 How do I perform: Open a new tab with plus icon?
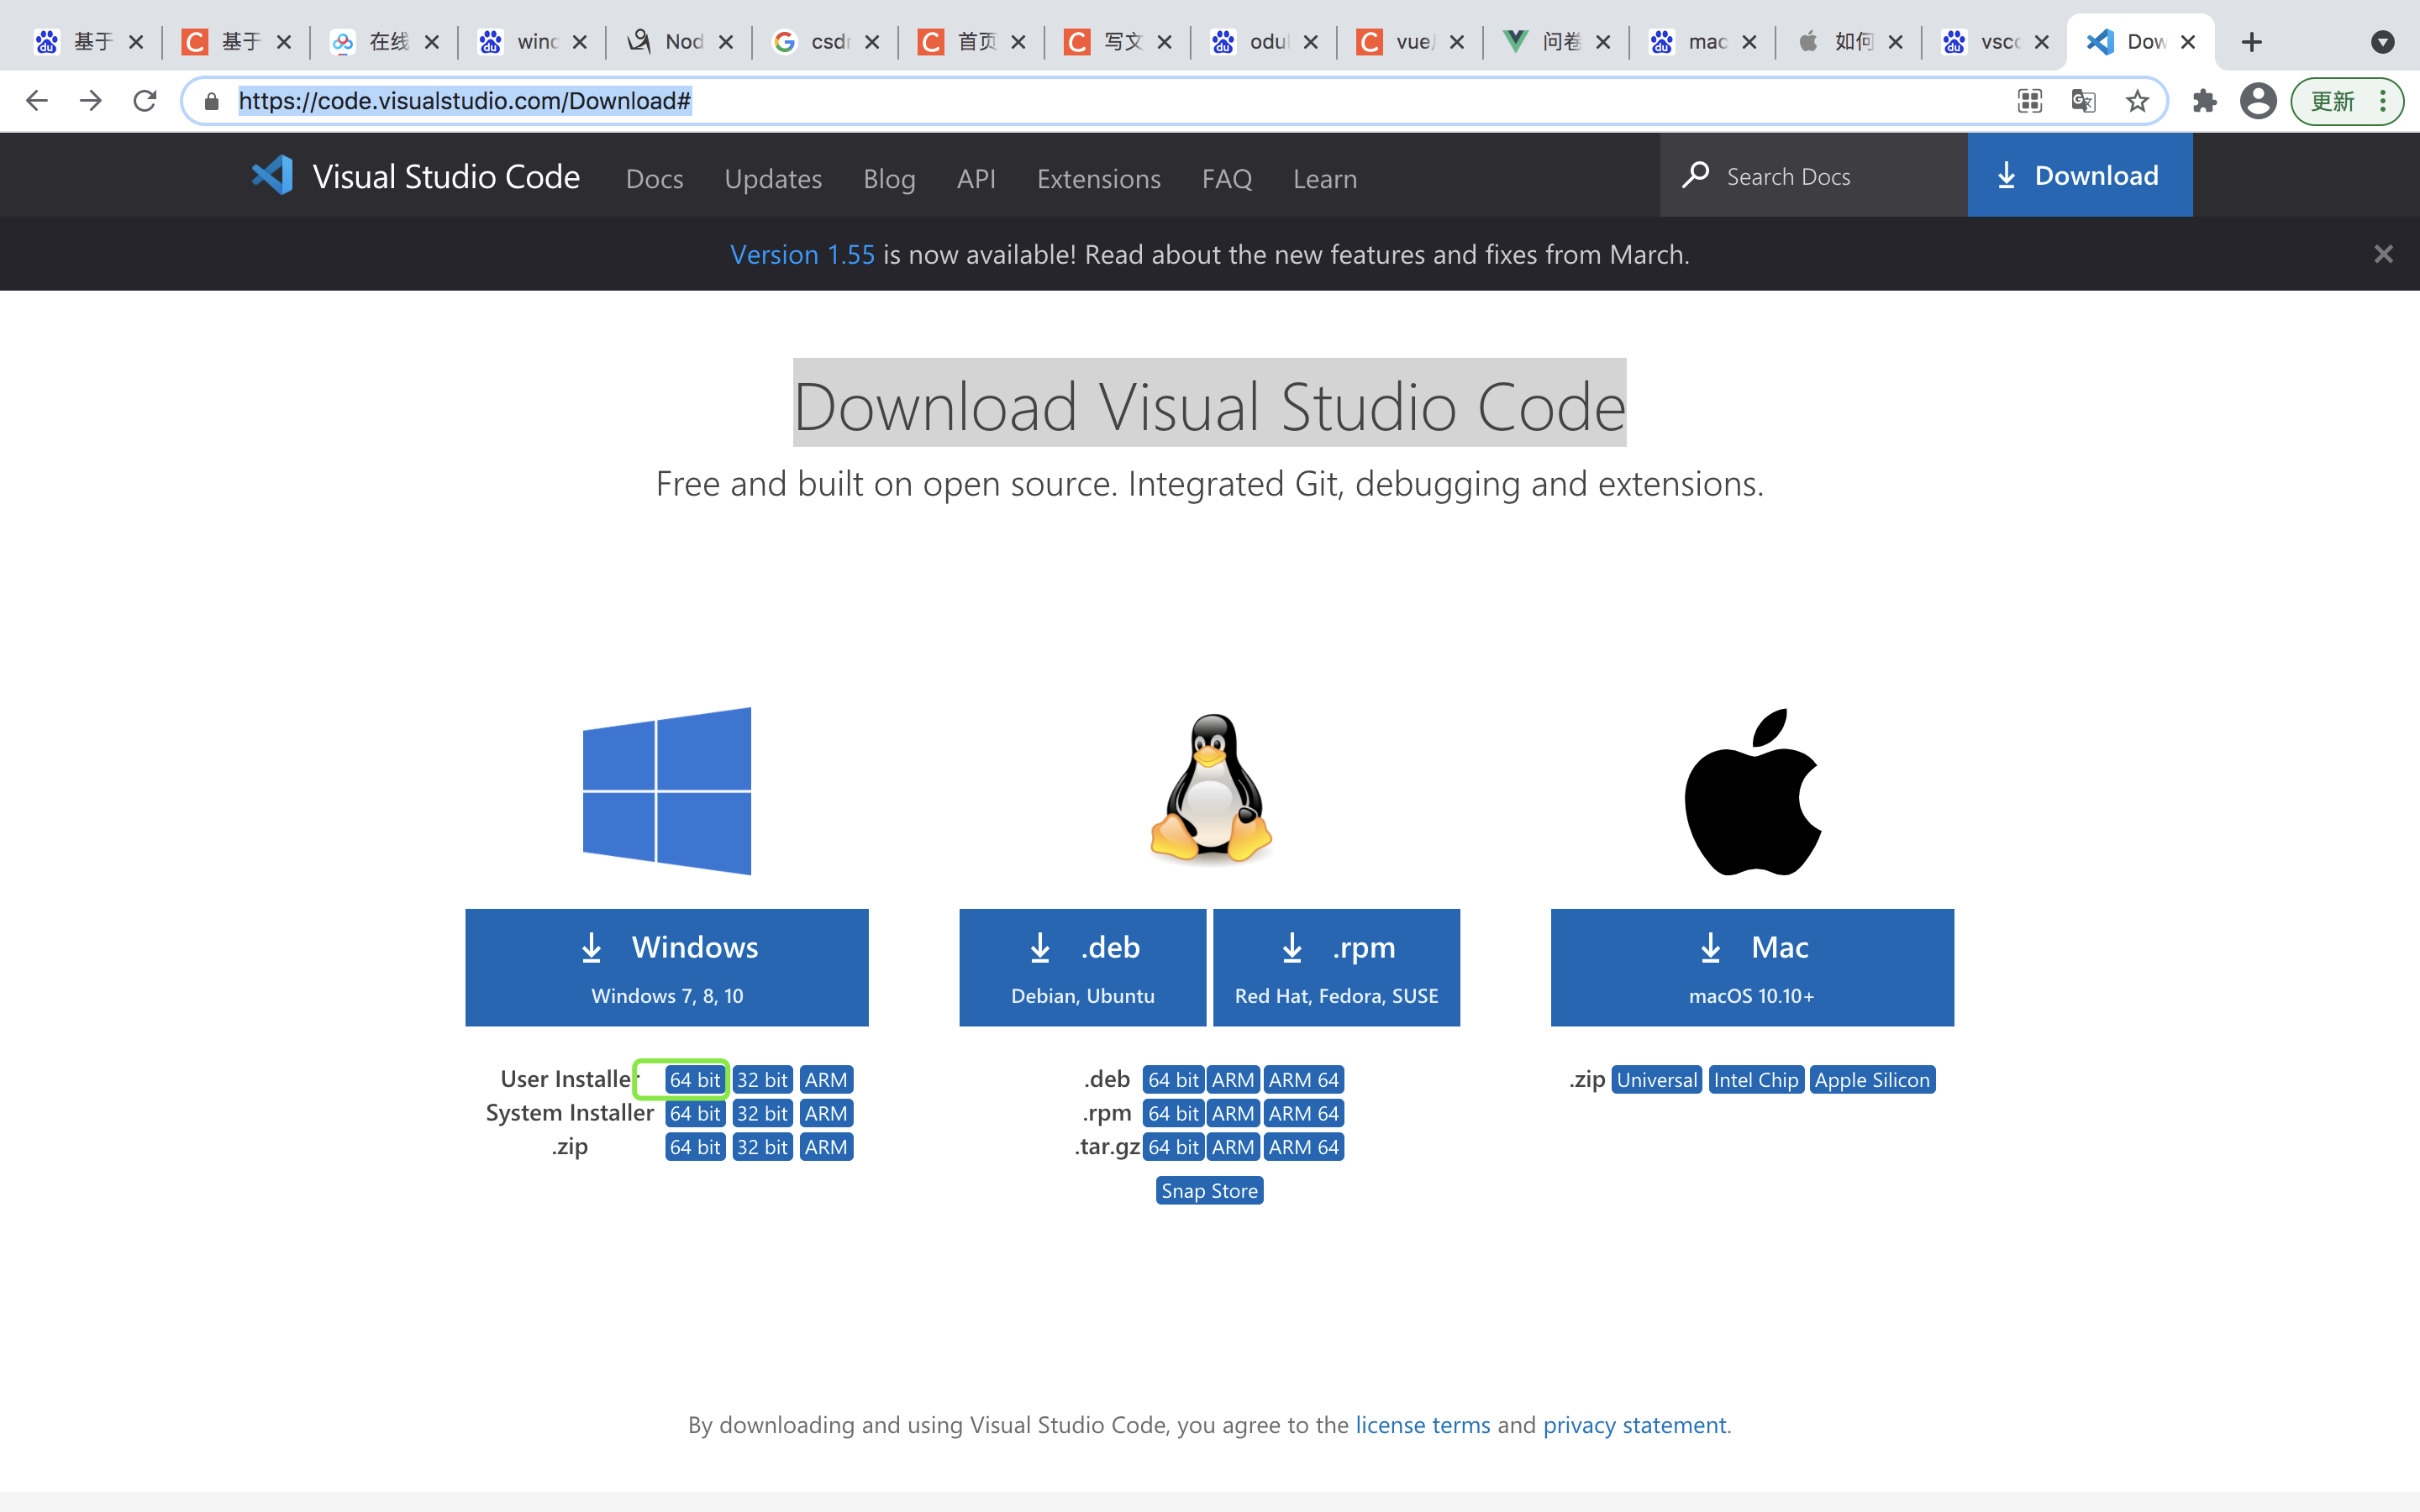pyautogui.click(x=2251, y=42)
